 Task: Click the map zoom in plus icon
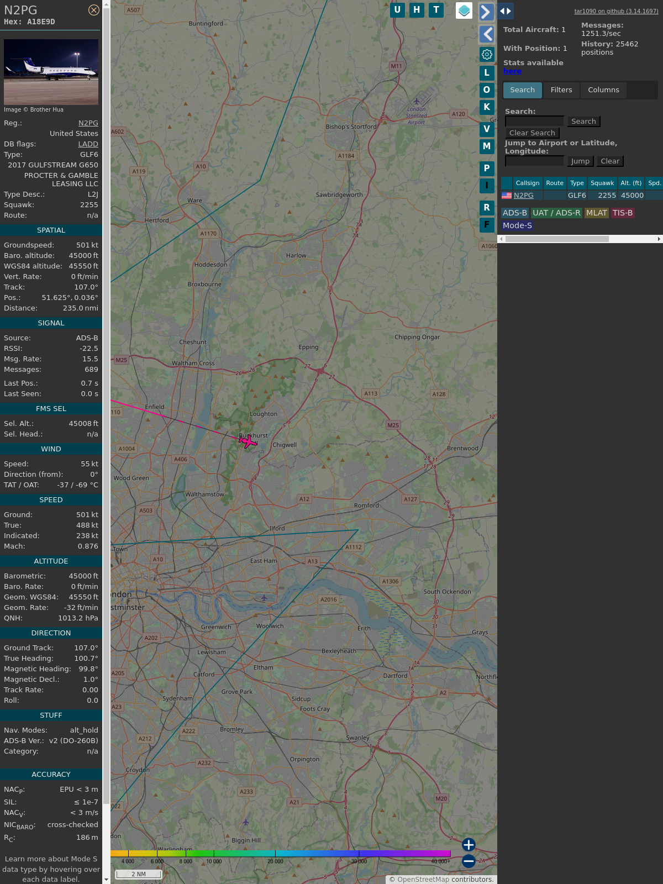point(469,845)
